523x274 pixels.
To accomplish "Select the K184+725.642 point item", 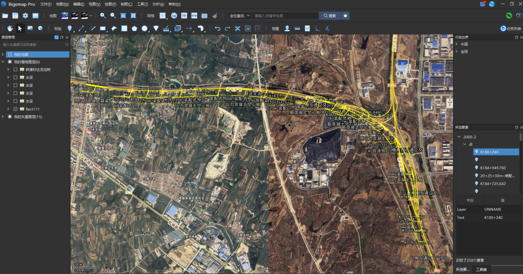I will click(496, 183).
